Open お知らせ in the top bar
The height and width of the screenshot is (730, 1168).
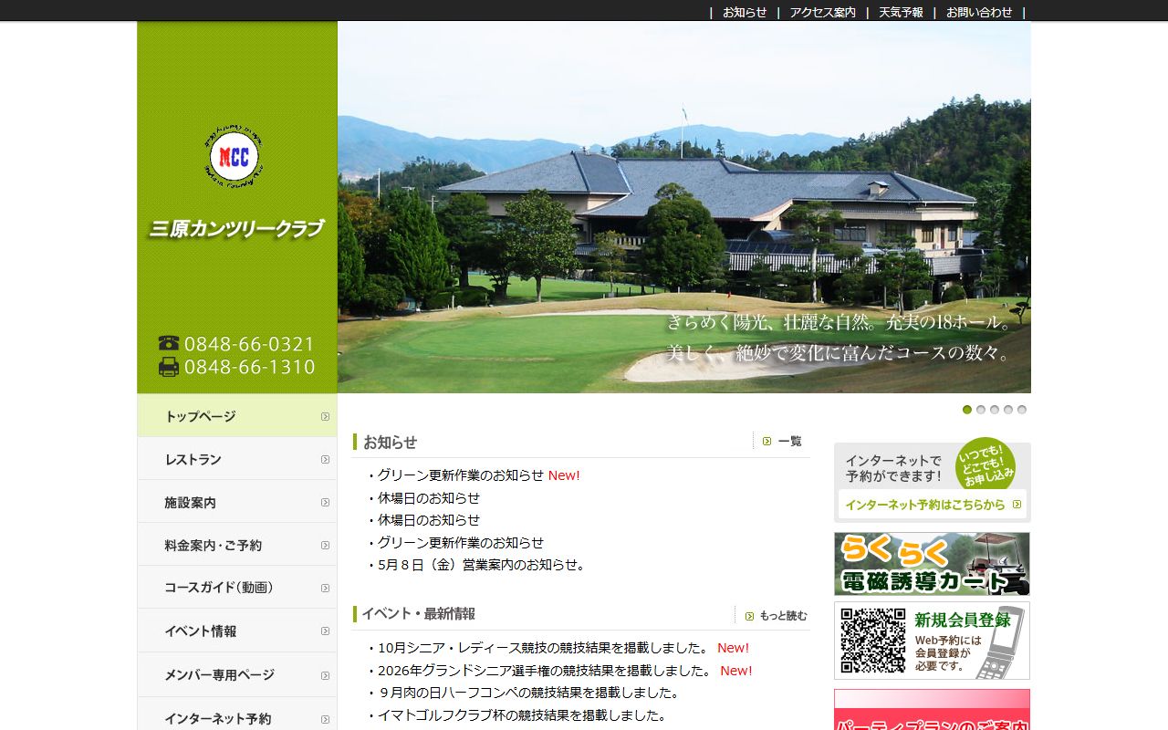click(x=745, y=12)
